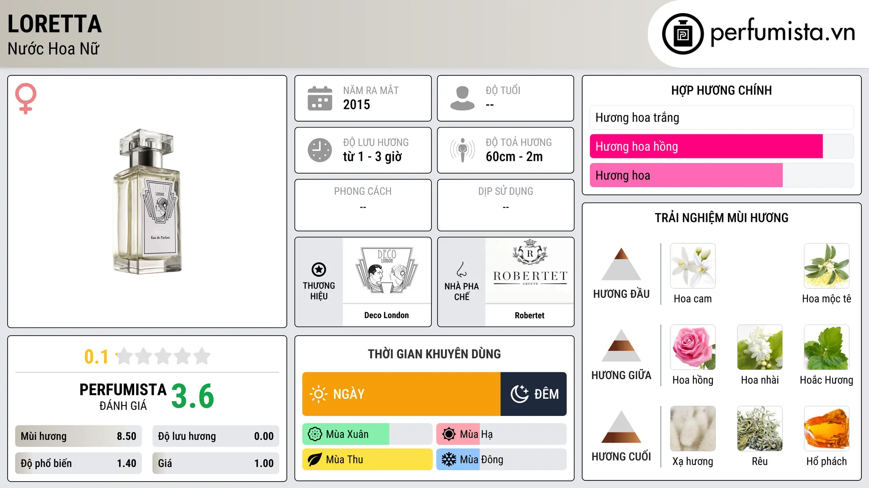The height and width of the screenshot is (488, 869).
Task: Select the sillage value 60cm - 2m
Action: pos(514,157)
